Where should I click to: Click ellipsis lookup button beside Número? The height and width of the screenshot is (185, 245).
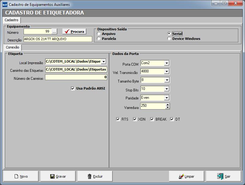pos(54,32)
